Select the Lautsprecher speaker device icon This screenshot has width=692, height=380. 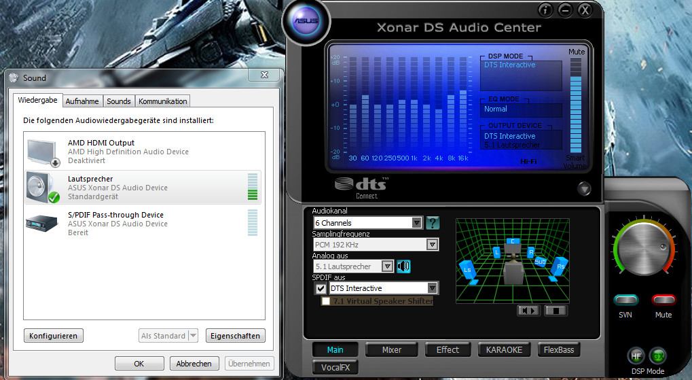[x=43, y=188]
